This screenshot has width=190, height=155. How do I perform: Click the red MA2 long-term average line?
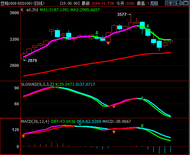point(97,63)
